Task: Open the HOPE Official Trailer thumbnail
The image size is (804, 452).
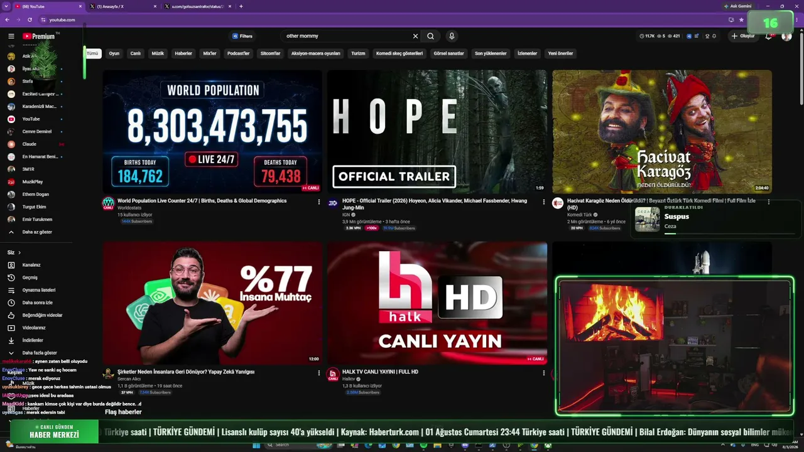Action: point(437,131)
